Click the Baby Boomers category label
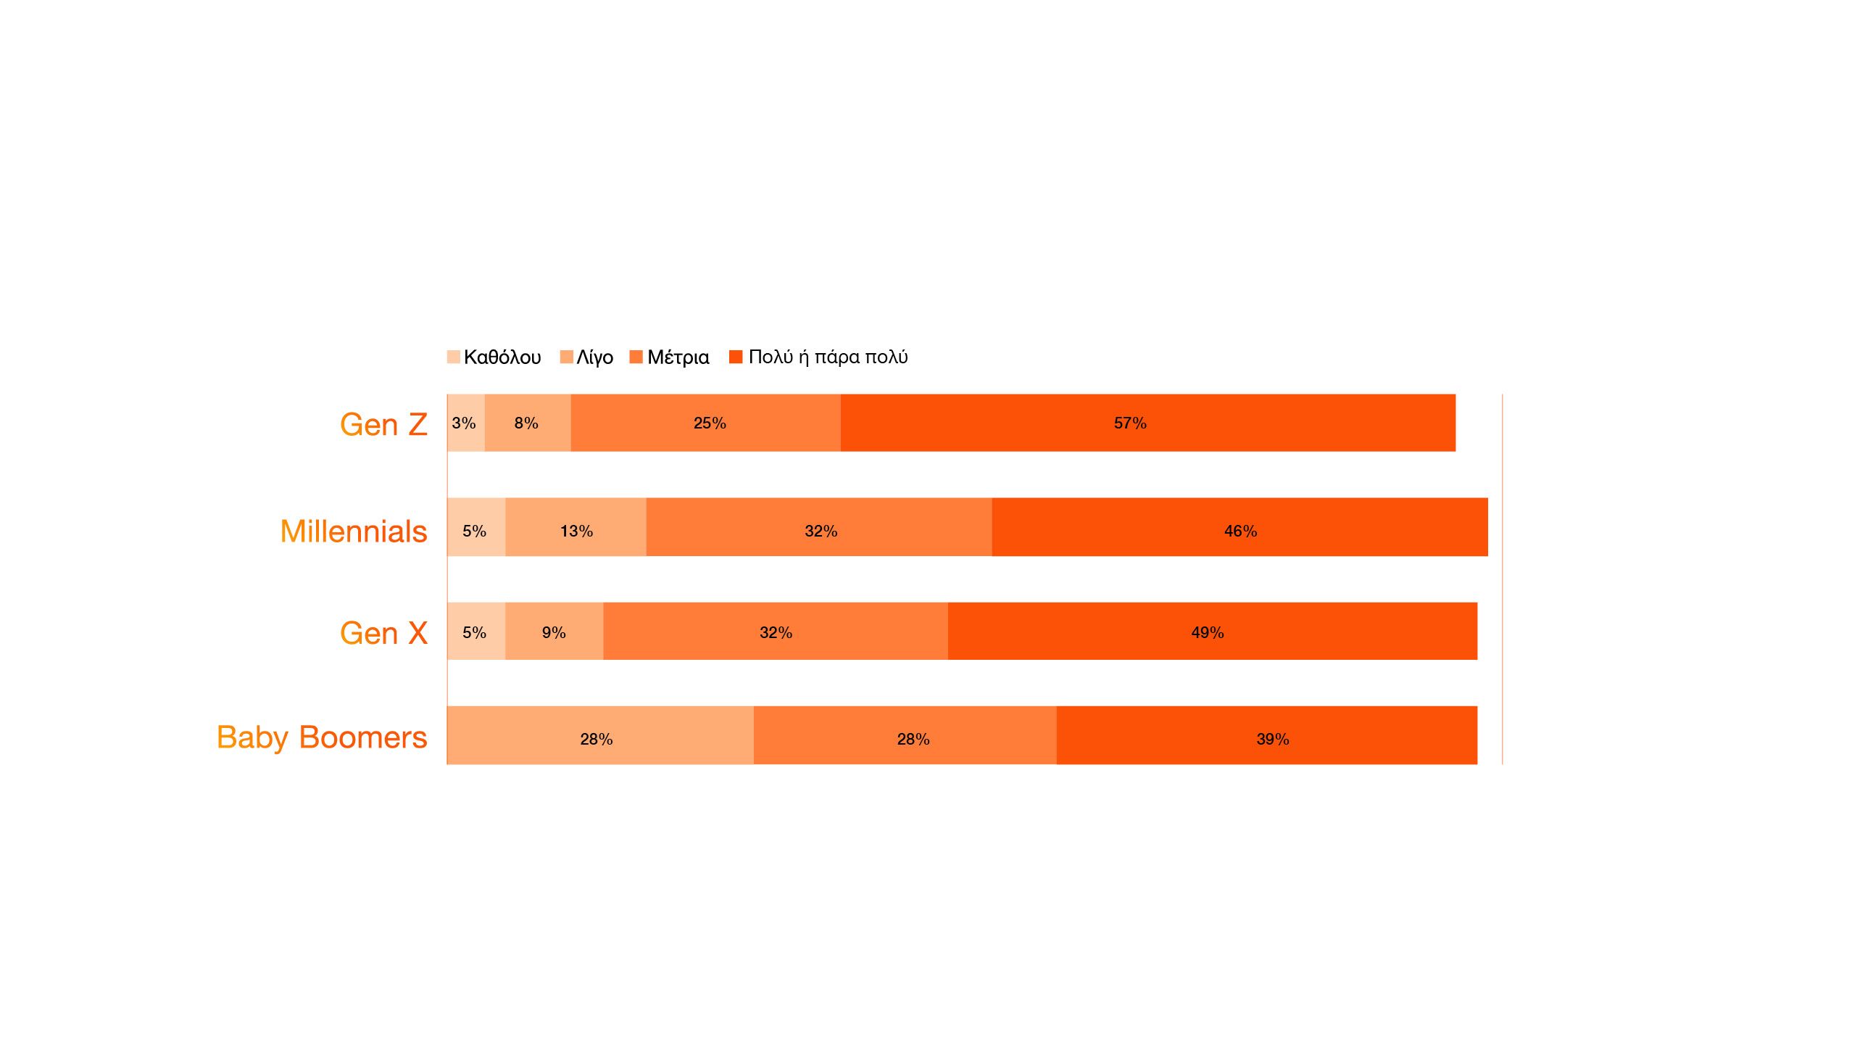This screenshot has height=1047, width=1852. [322, 737]
